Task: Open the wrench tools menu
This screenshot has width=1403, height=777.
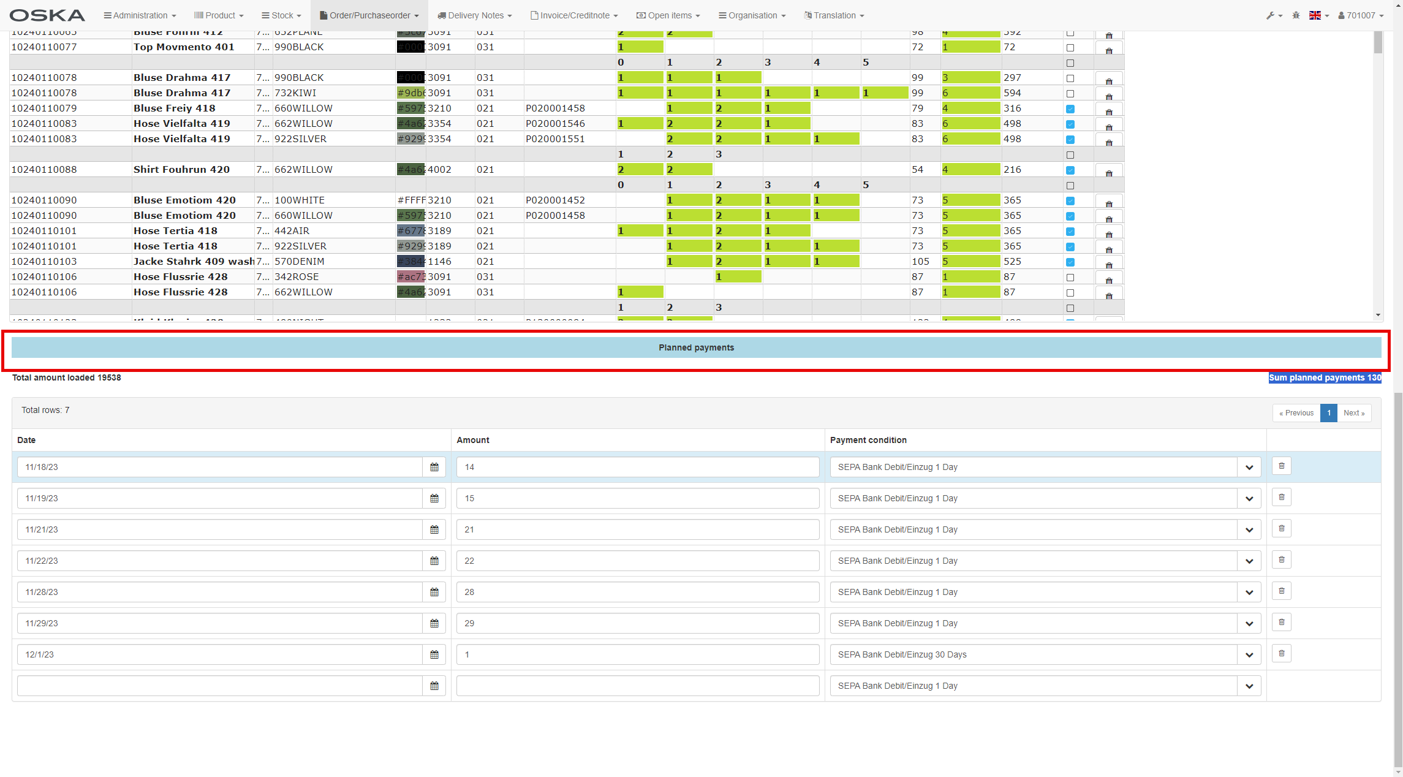Action: (x=1274, y=15)
